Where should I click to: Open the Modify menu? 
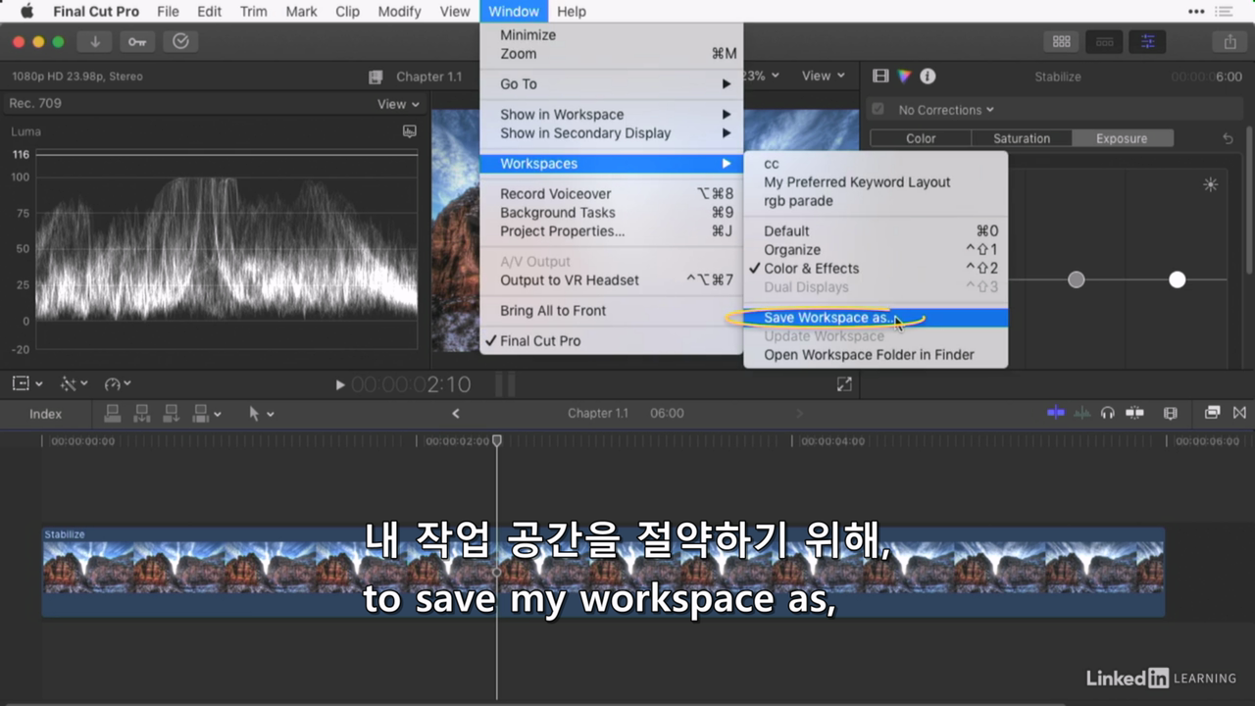399,12
